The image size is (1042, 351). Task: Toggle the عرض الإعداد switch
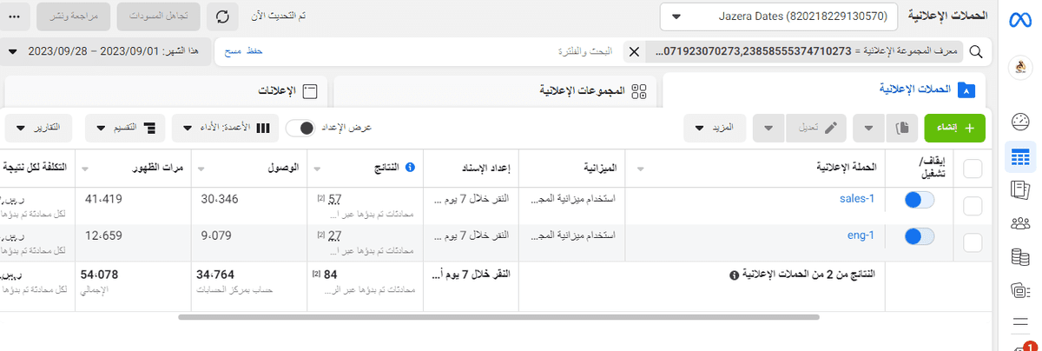301,128
